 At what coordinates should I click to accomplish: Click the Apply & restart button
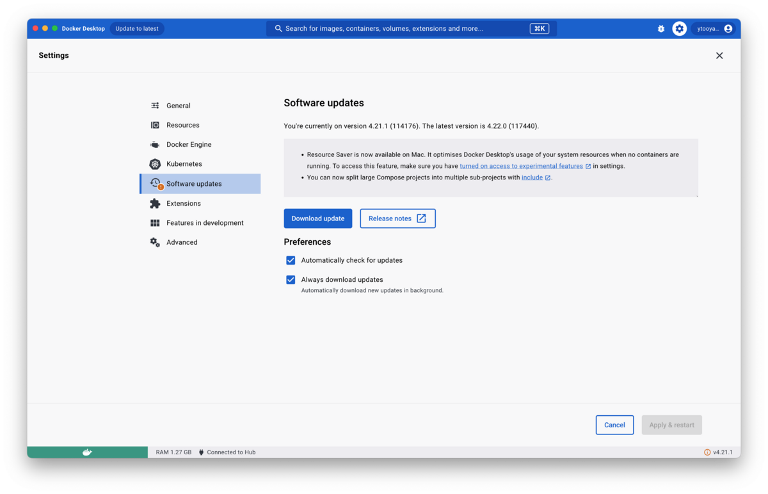point(672,425)
